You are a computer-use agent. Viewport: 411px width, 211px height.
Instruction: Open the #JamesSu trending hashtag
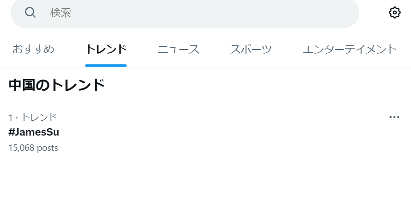pos(34,132)
